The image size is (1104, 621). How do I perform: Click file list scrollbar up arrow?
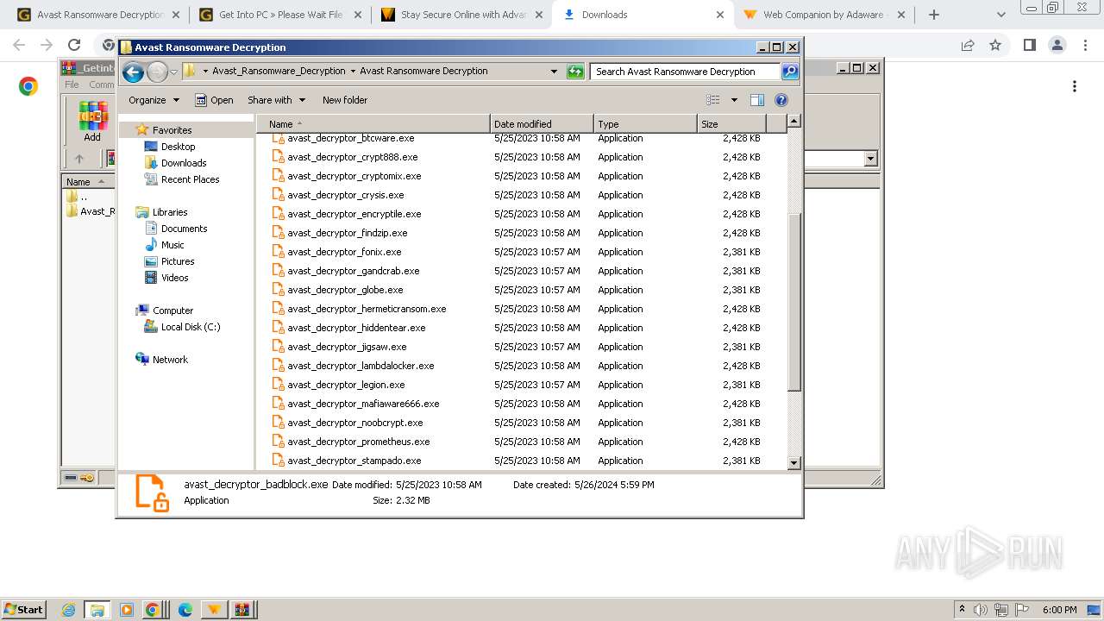(x=794, y=122)
